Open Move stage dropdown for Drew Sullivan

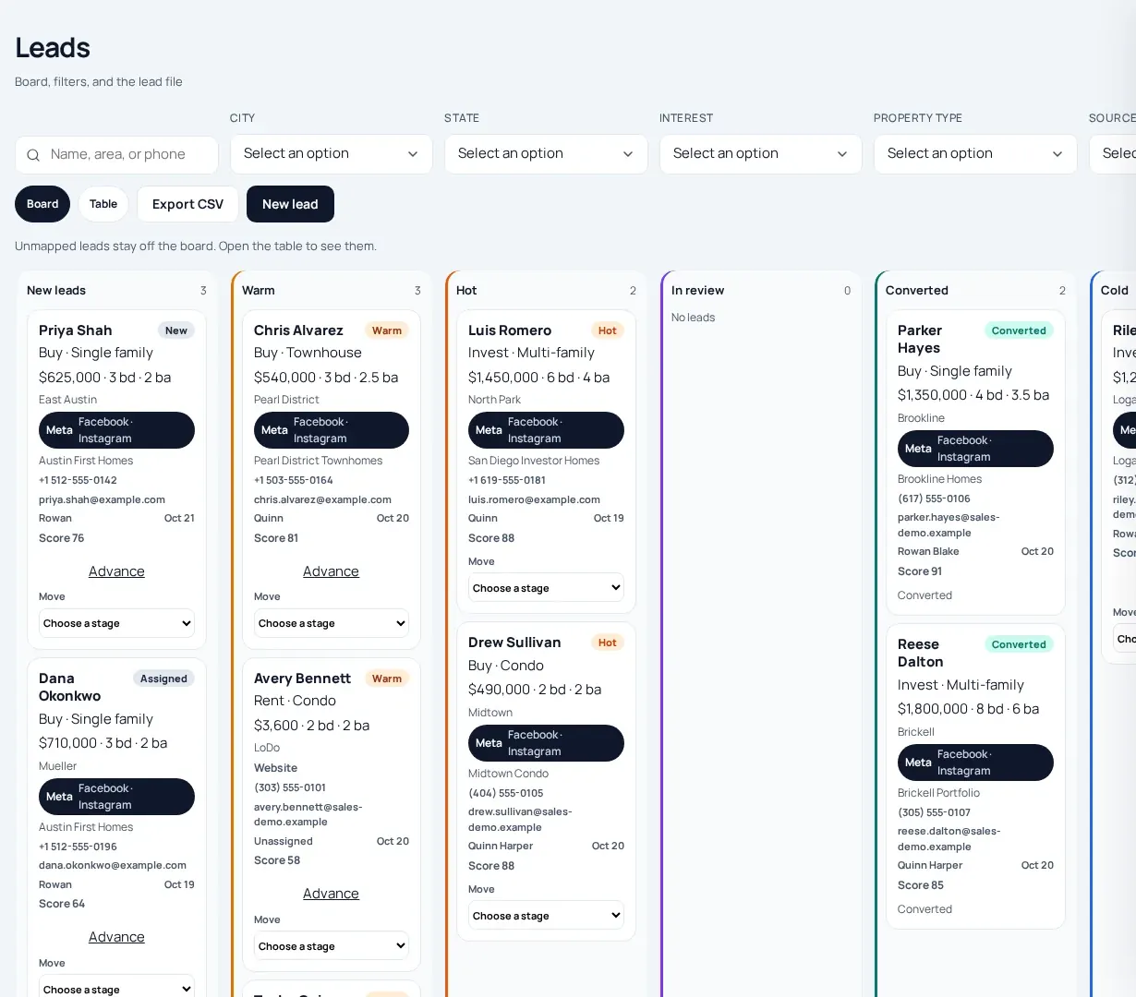click(x=546, y=916)
